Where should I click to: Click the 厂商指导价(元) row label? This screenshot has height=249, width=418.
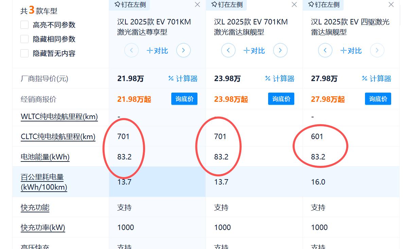point(45,79)
